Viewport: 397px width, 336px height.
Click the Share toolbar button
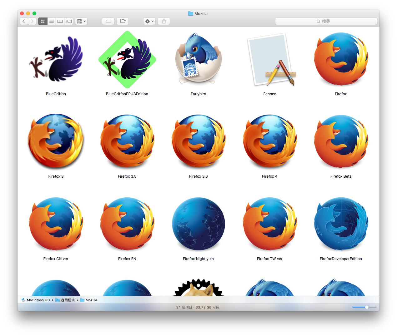tap(164, 21)
